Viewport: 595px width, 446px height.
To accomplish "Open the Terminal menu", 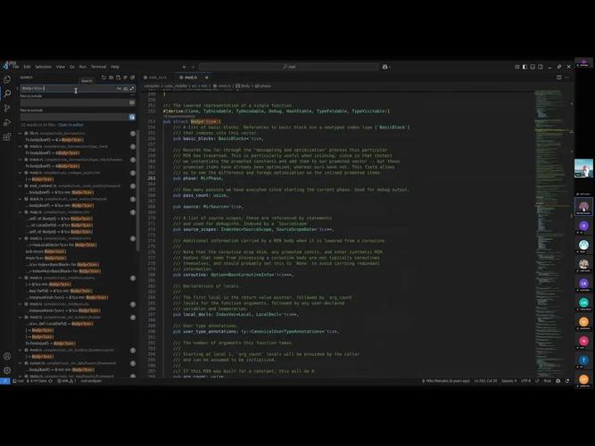I will pos(98,67).
